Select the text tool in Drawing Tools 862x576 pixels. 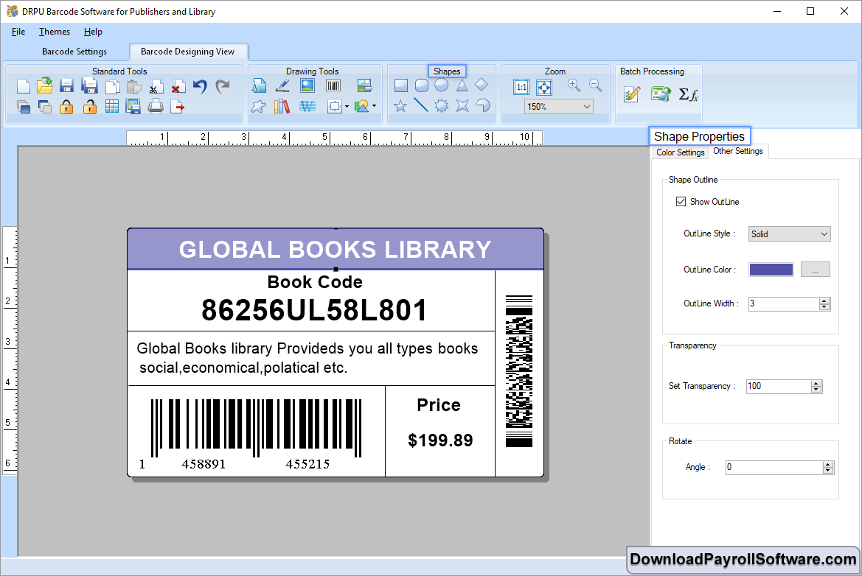pos(260,85)
